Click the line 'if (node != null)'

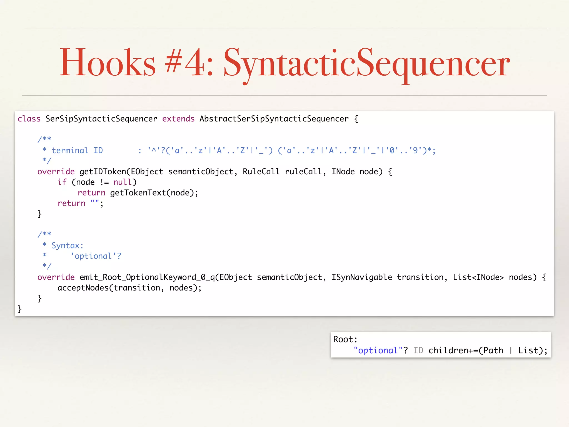pyautogui.click(x=97, y=182)
